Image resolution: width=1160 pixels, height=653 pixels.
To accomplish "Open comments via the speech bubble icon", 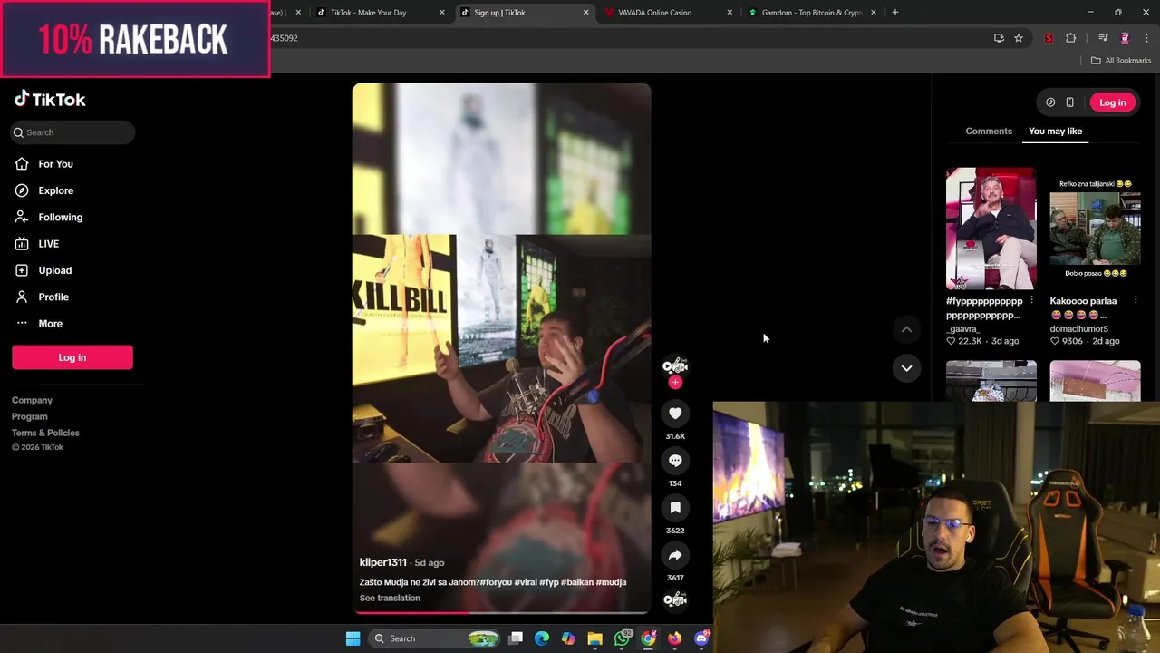I will [675, 461].
